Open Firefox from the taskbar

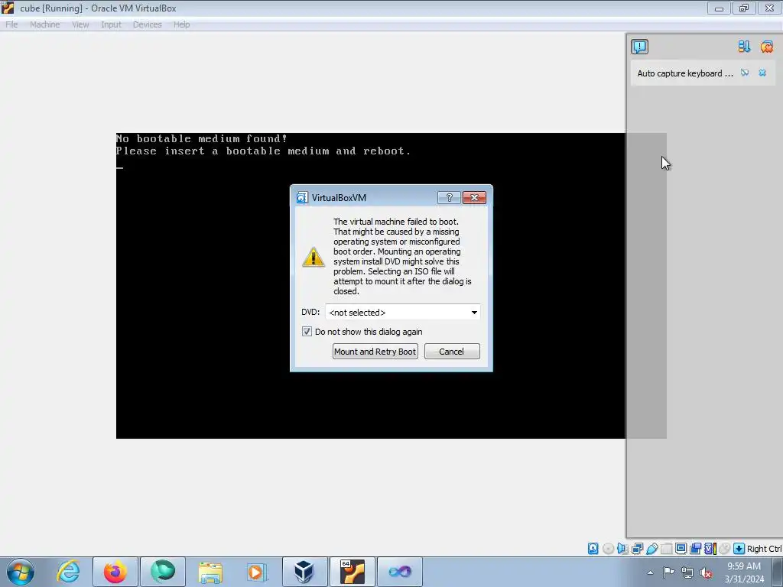[115, 572]
